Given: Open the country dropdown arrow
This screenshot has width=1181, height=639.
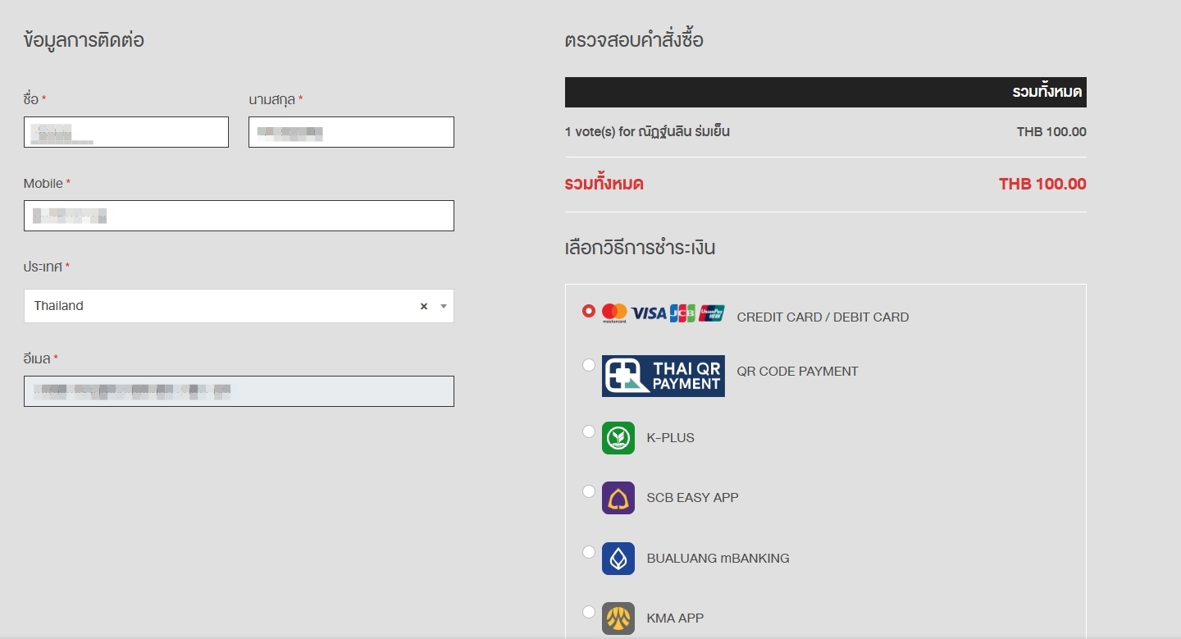Looking at the screenshot, I should click(443, 306).
